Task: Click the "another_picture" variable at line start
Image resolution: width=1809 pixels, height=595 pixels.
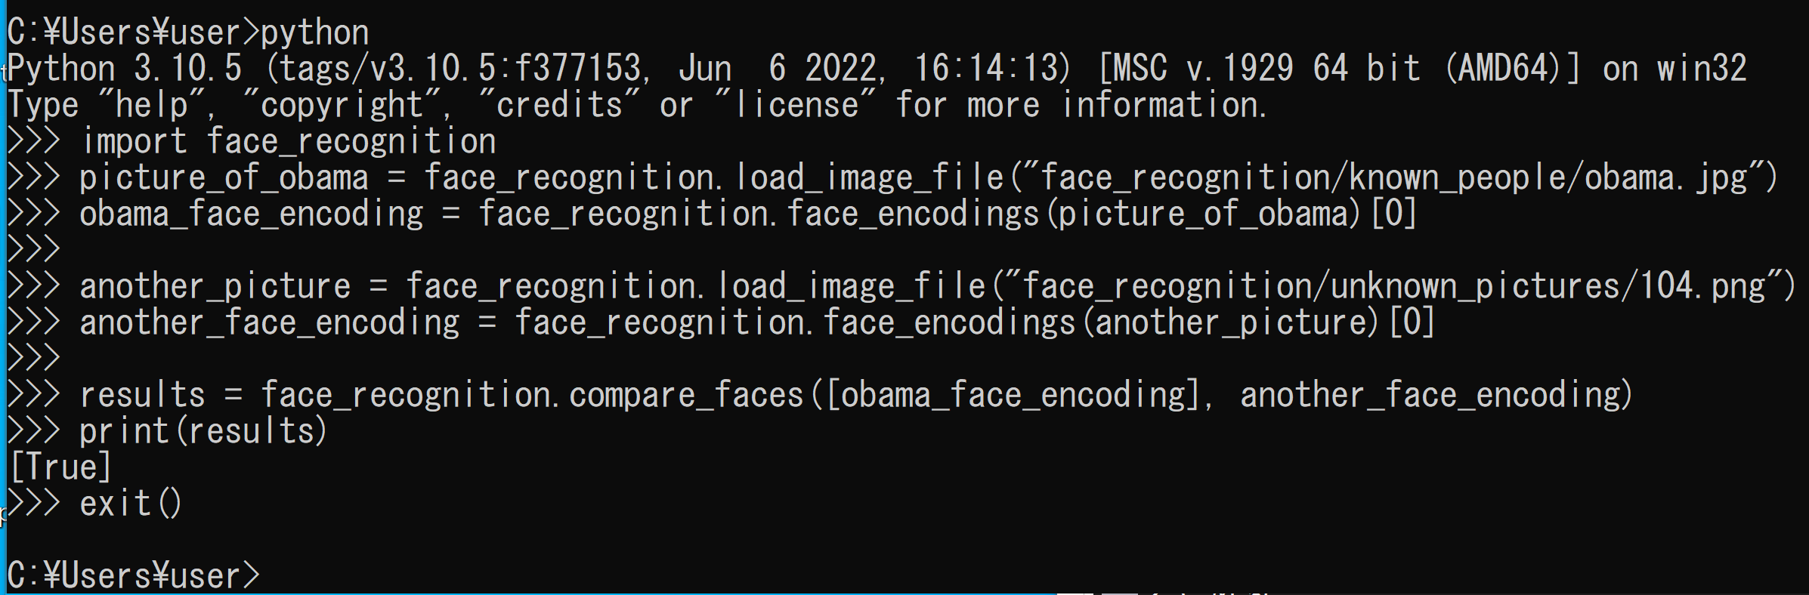Action: click(x=215, y=286)
